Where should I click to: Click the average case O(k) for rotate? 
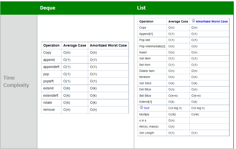point(67,103)
